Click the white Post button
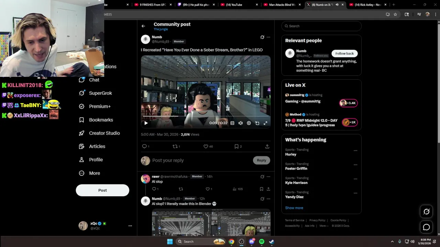The width and height of the screenshot is (440, 247). pyautogui.click(x=102, y=190)
